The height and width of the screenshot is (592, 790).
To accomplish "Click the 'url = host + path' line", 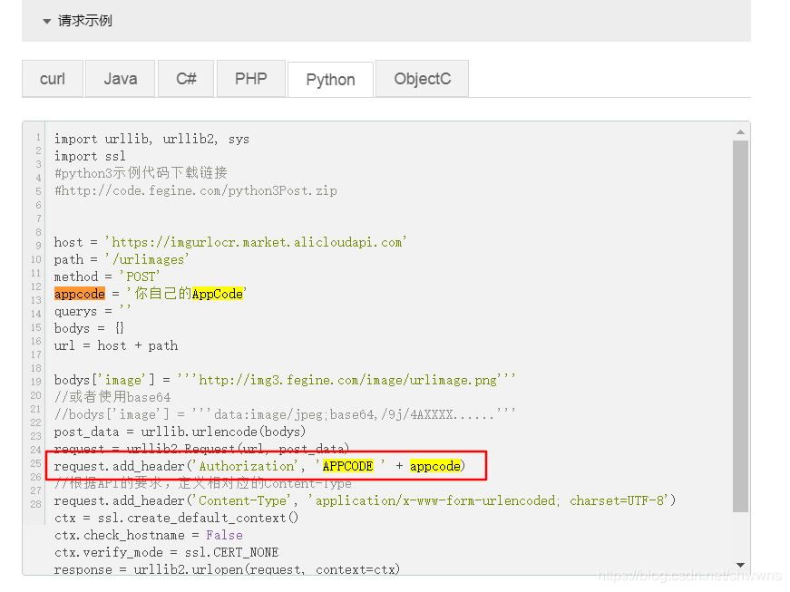I will point(116,345).
